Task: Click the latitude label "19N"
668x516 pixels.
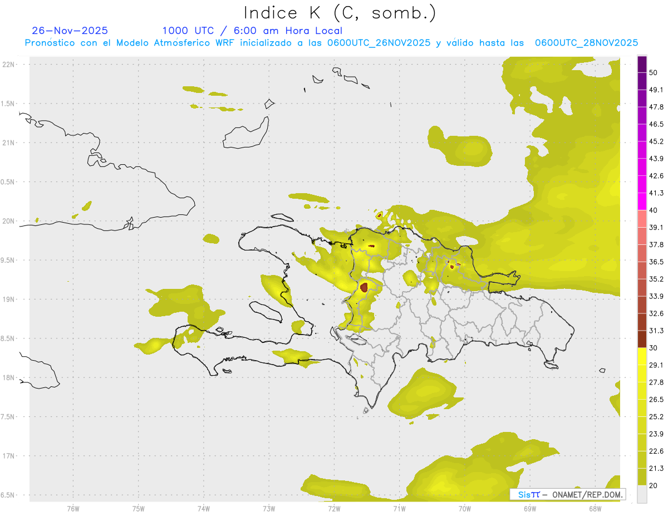Action: [8, 299]
